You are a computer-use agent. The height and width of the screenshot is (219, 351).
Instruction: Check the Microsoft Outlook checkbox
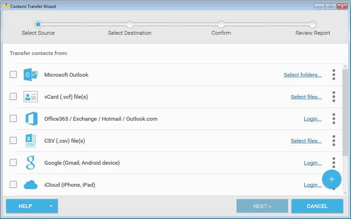(x=13, y=74)
